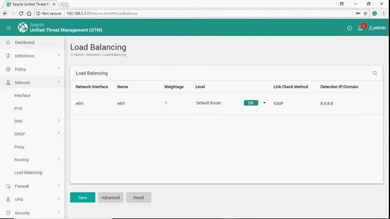This screenshot has width=390, height=219.
Task: Open the help info icon in header
Action: click(x=349, y=28)
